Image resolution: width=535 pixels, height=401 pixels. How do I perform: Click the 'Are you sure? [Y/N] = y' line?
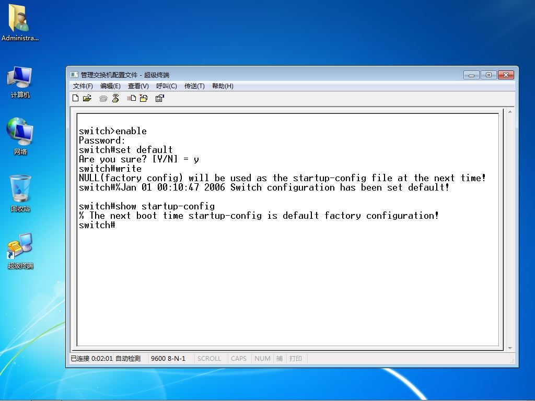139,159
